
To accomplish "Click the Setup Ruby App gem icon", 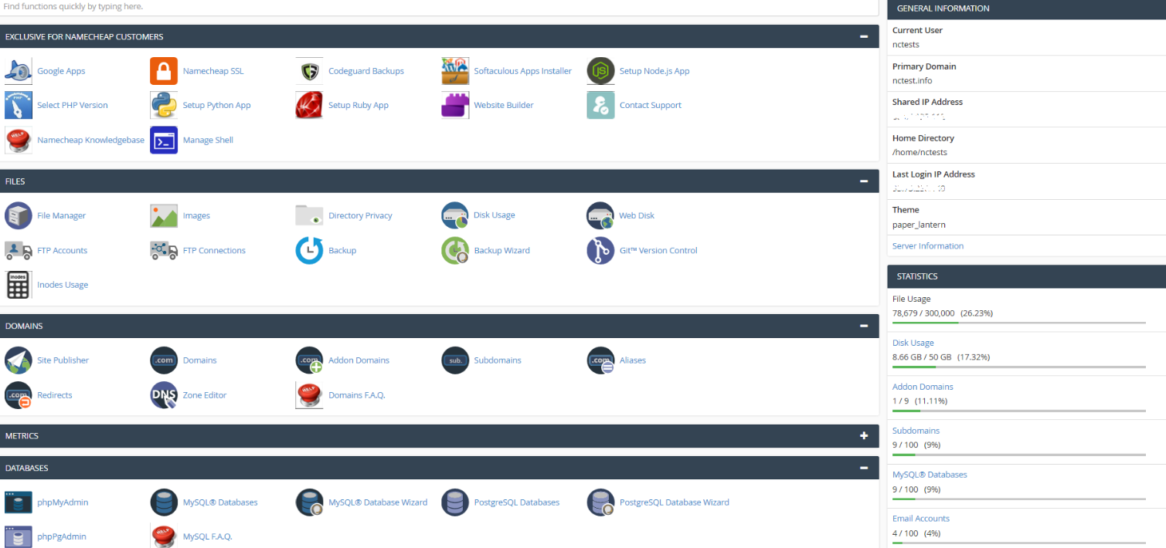I will pyautogui.click(x=309, y=105).
